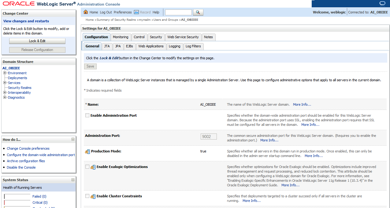
Task: Open the Notes tab
Action: [208, 37]
